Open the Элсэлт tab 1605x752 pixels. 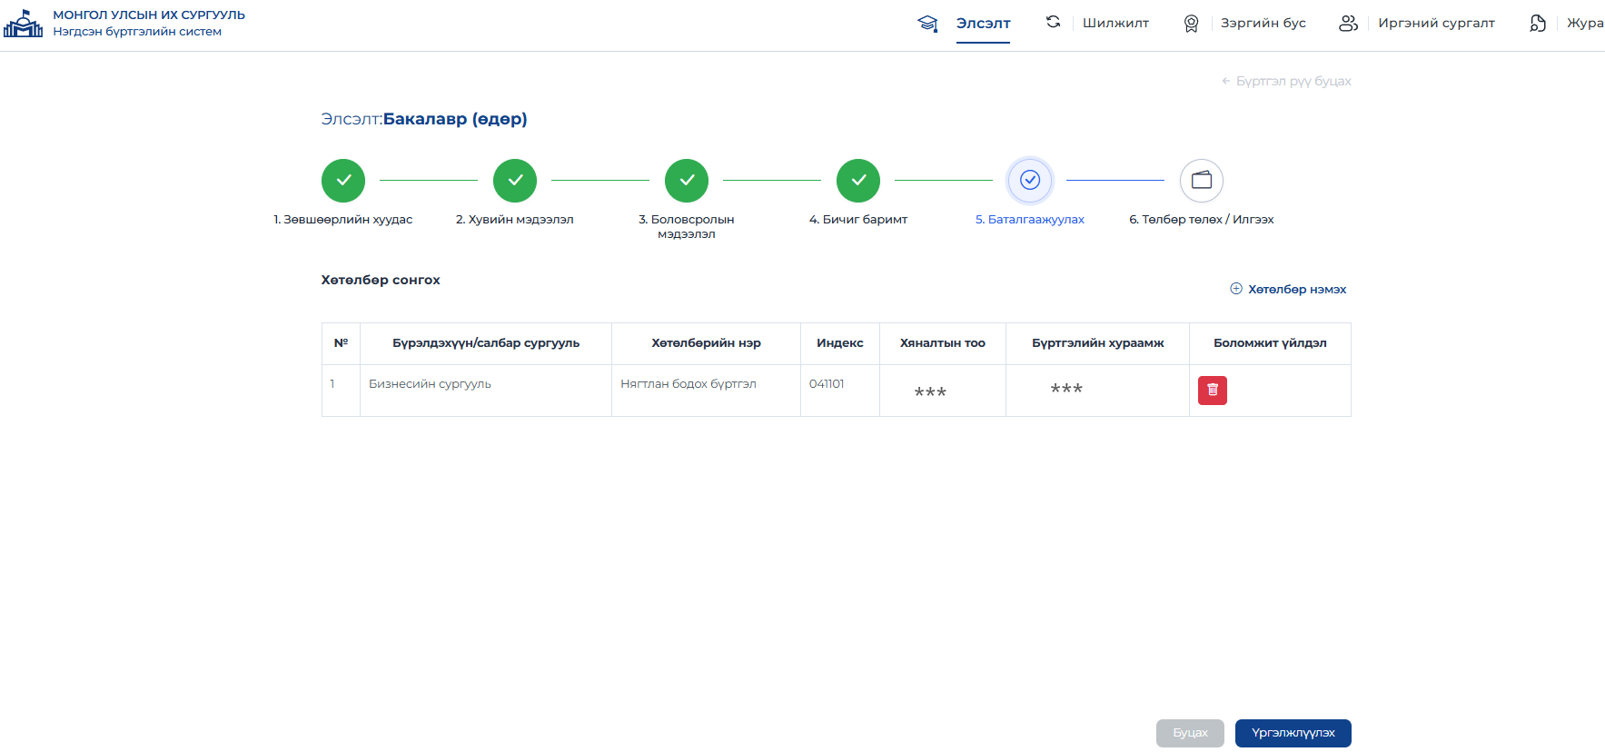pos(983,24)
